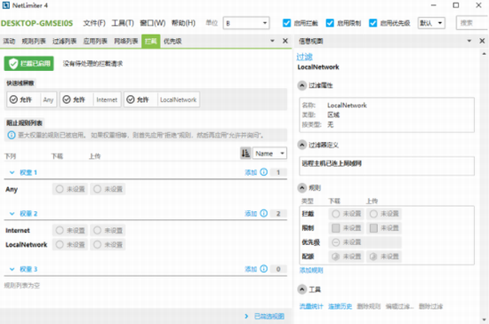Open the 文件(F) menu
The height and width of the screenshot is (324, 489).
[94, 23]
